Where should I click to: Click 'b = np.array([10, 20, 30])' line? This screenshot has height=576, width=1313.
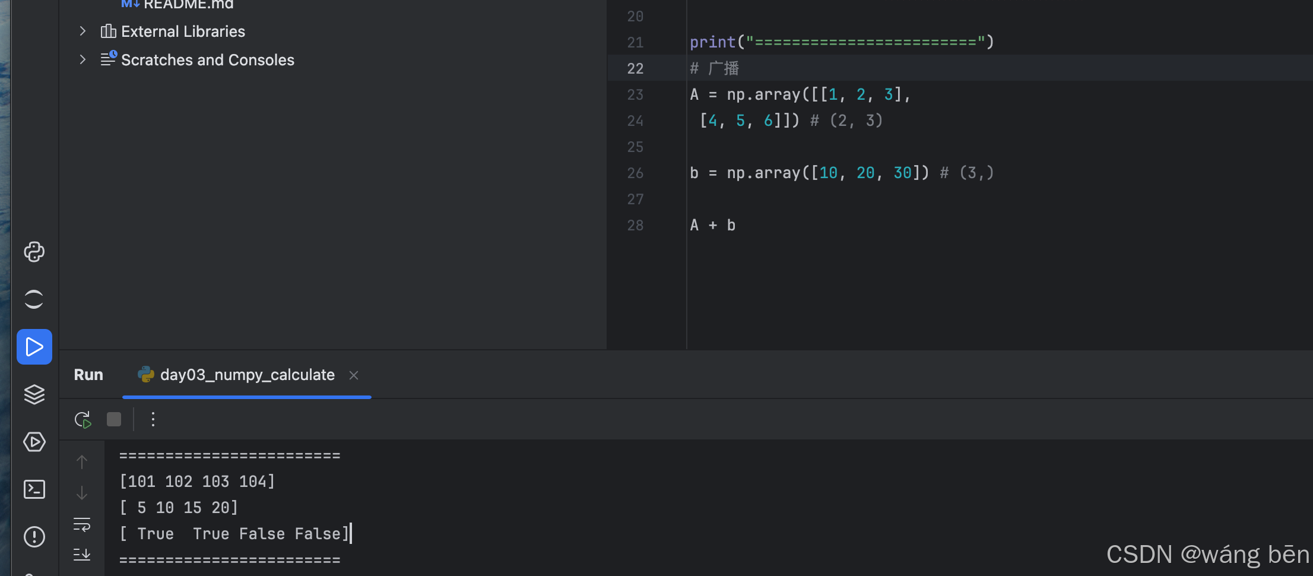809,173
